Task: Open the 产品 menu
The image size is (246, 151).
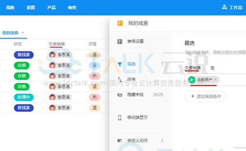Action: click(x=51, y=7)
